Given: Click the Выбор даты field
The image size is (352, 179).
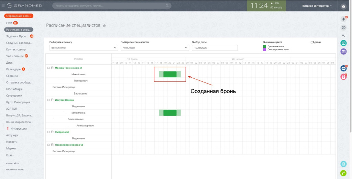Looking at the screenshot, I should 214,48.
